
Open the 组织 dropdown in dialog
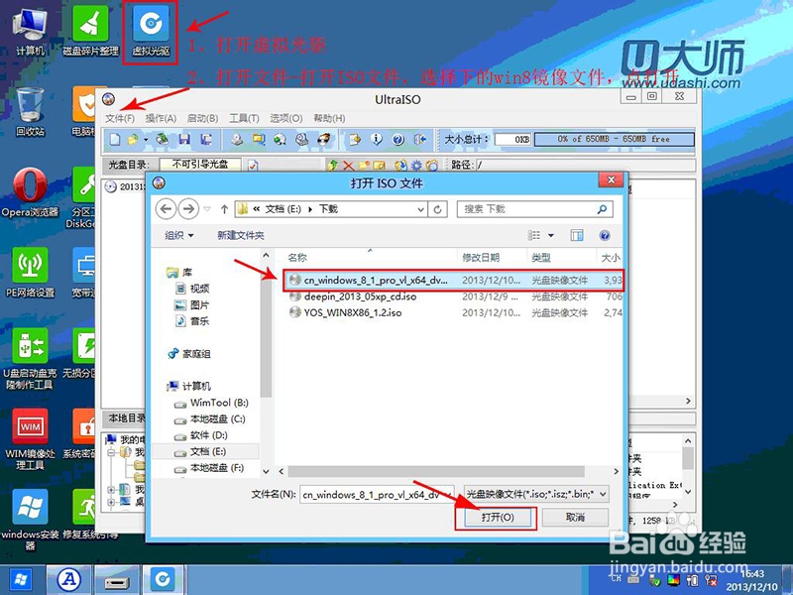point(179,235)
